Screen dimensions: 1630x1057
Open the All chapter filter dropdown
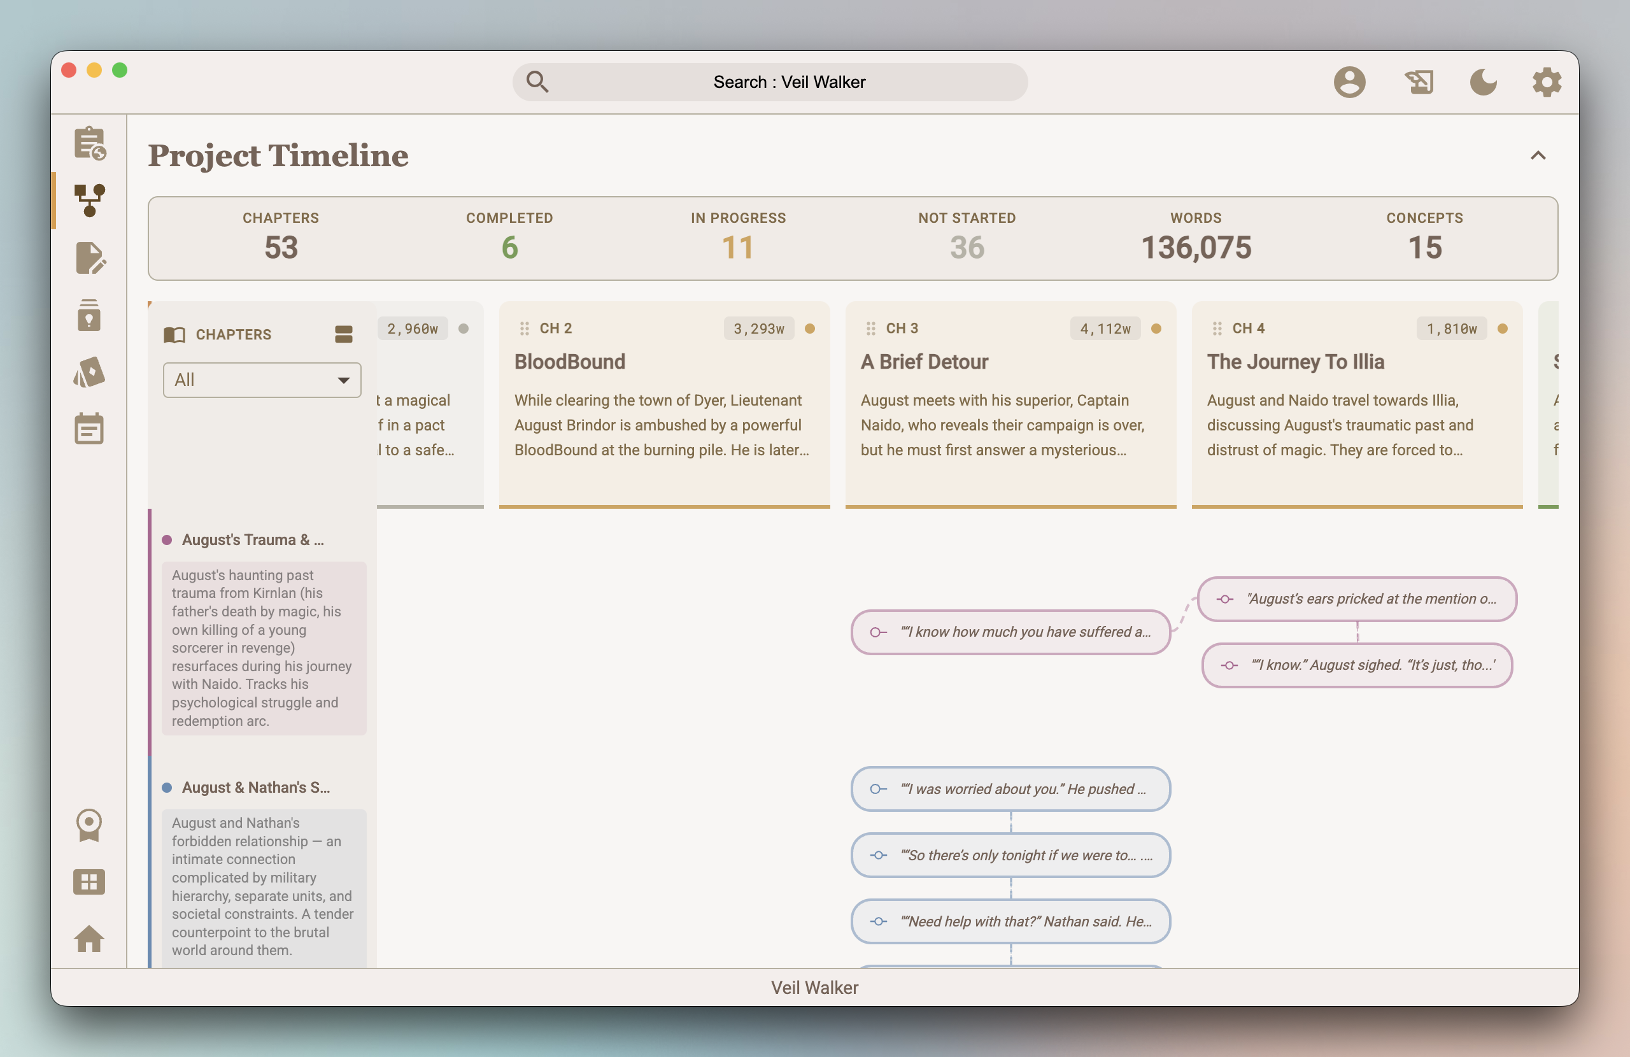click(x=262, y=380)
